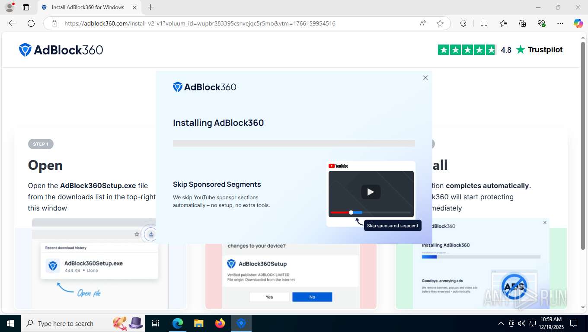Open Favorites list icon
Image resolution: width=588 pixels, height=332 pixels.
pyautogui.click(x=503, y=23)
